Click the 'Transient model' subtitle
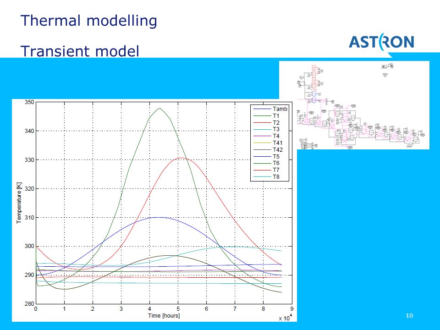The image size is (440, 330). pos(80,51)
